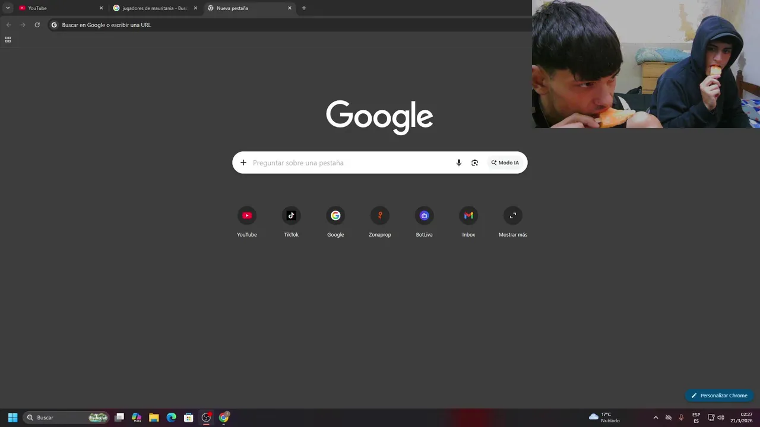Open Google Lens image search icon
Viewport: 760px width, 427px height.
tap(474, 162)
